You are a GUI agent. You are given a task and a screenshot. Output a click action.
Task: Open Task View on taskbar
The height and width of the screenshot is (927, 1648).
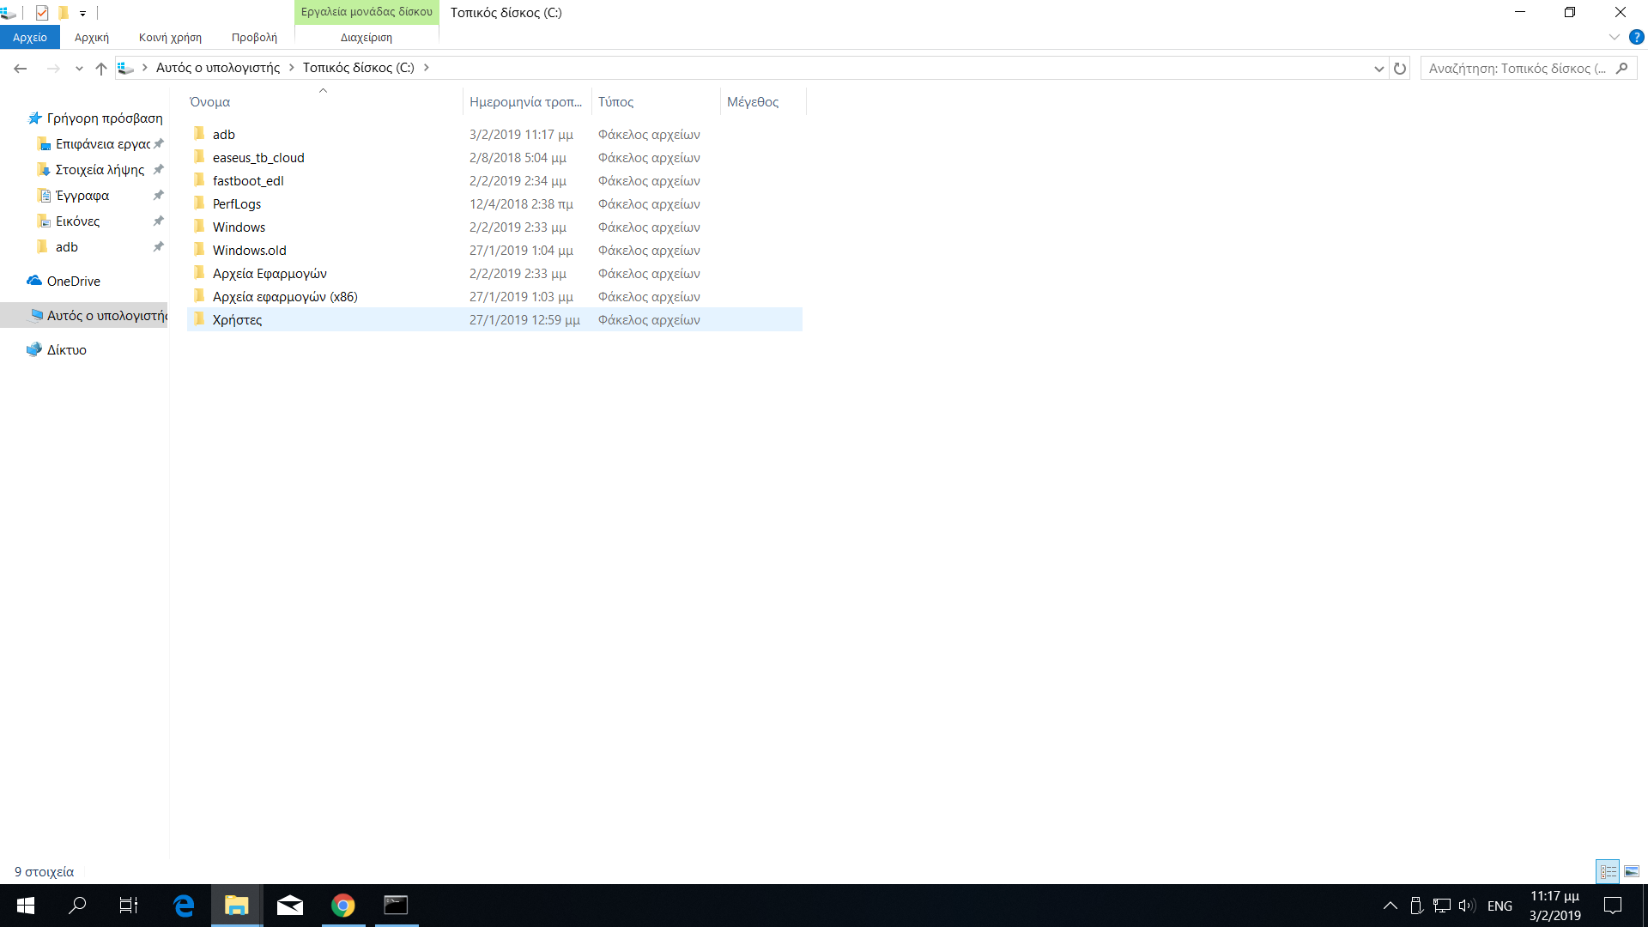point(129,906)
